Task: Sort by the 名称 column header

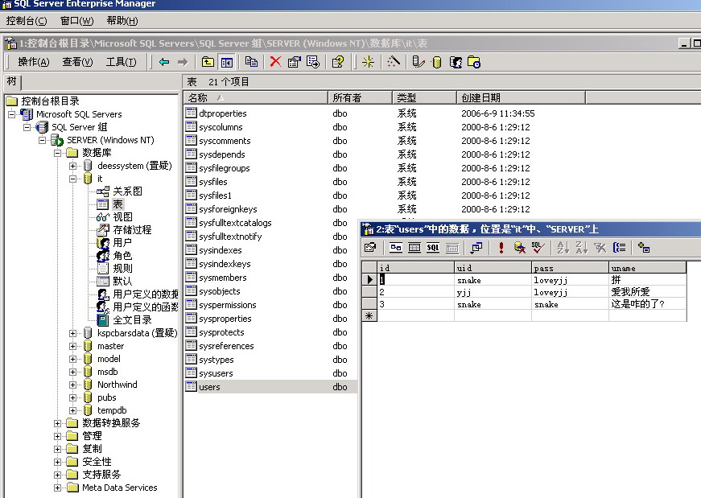Action: point(256,97)
